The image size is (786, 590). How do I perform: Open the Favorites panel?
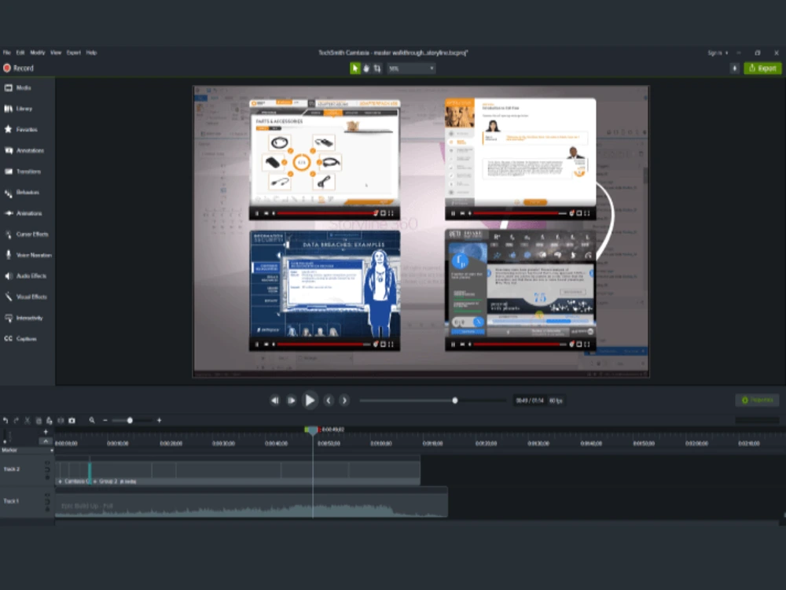[x=21, y=130]
